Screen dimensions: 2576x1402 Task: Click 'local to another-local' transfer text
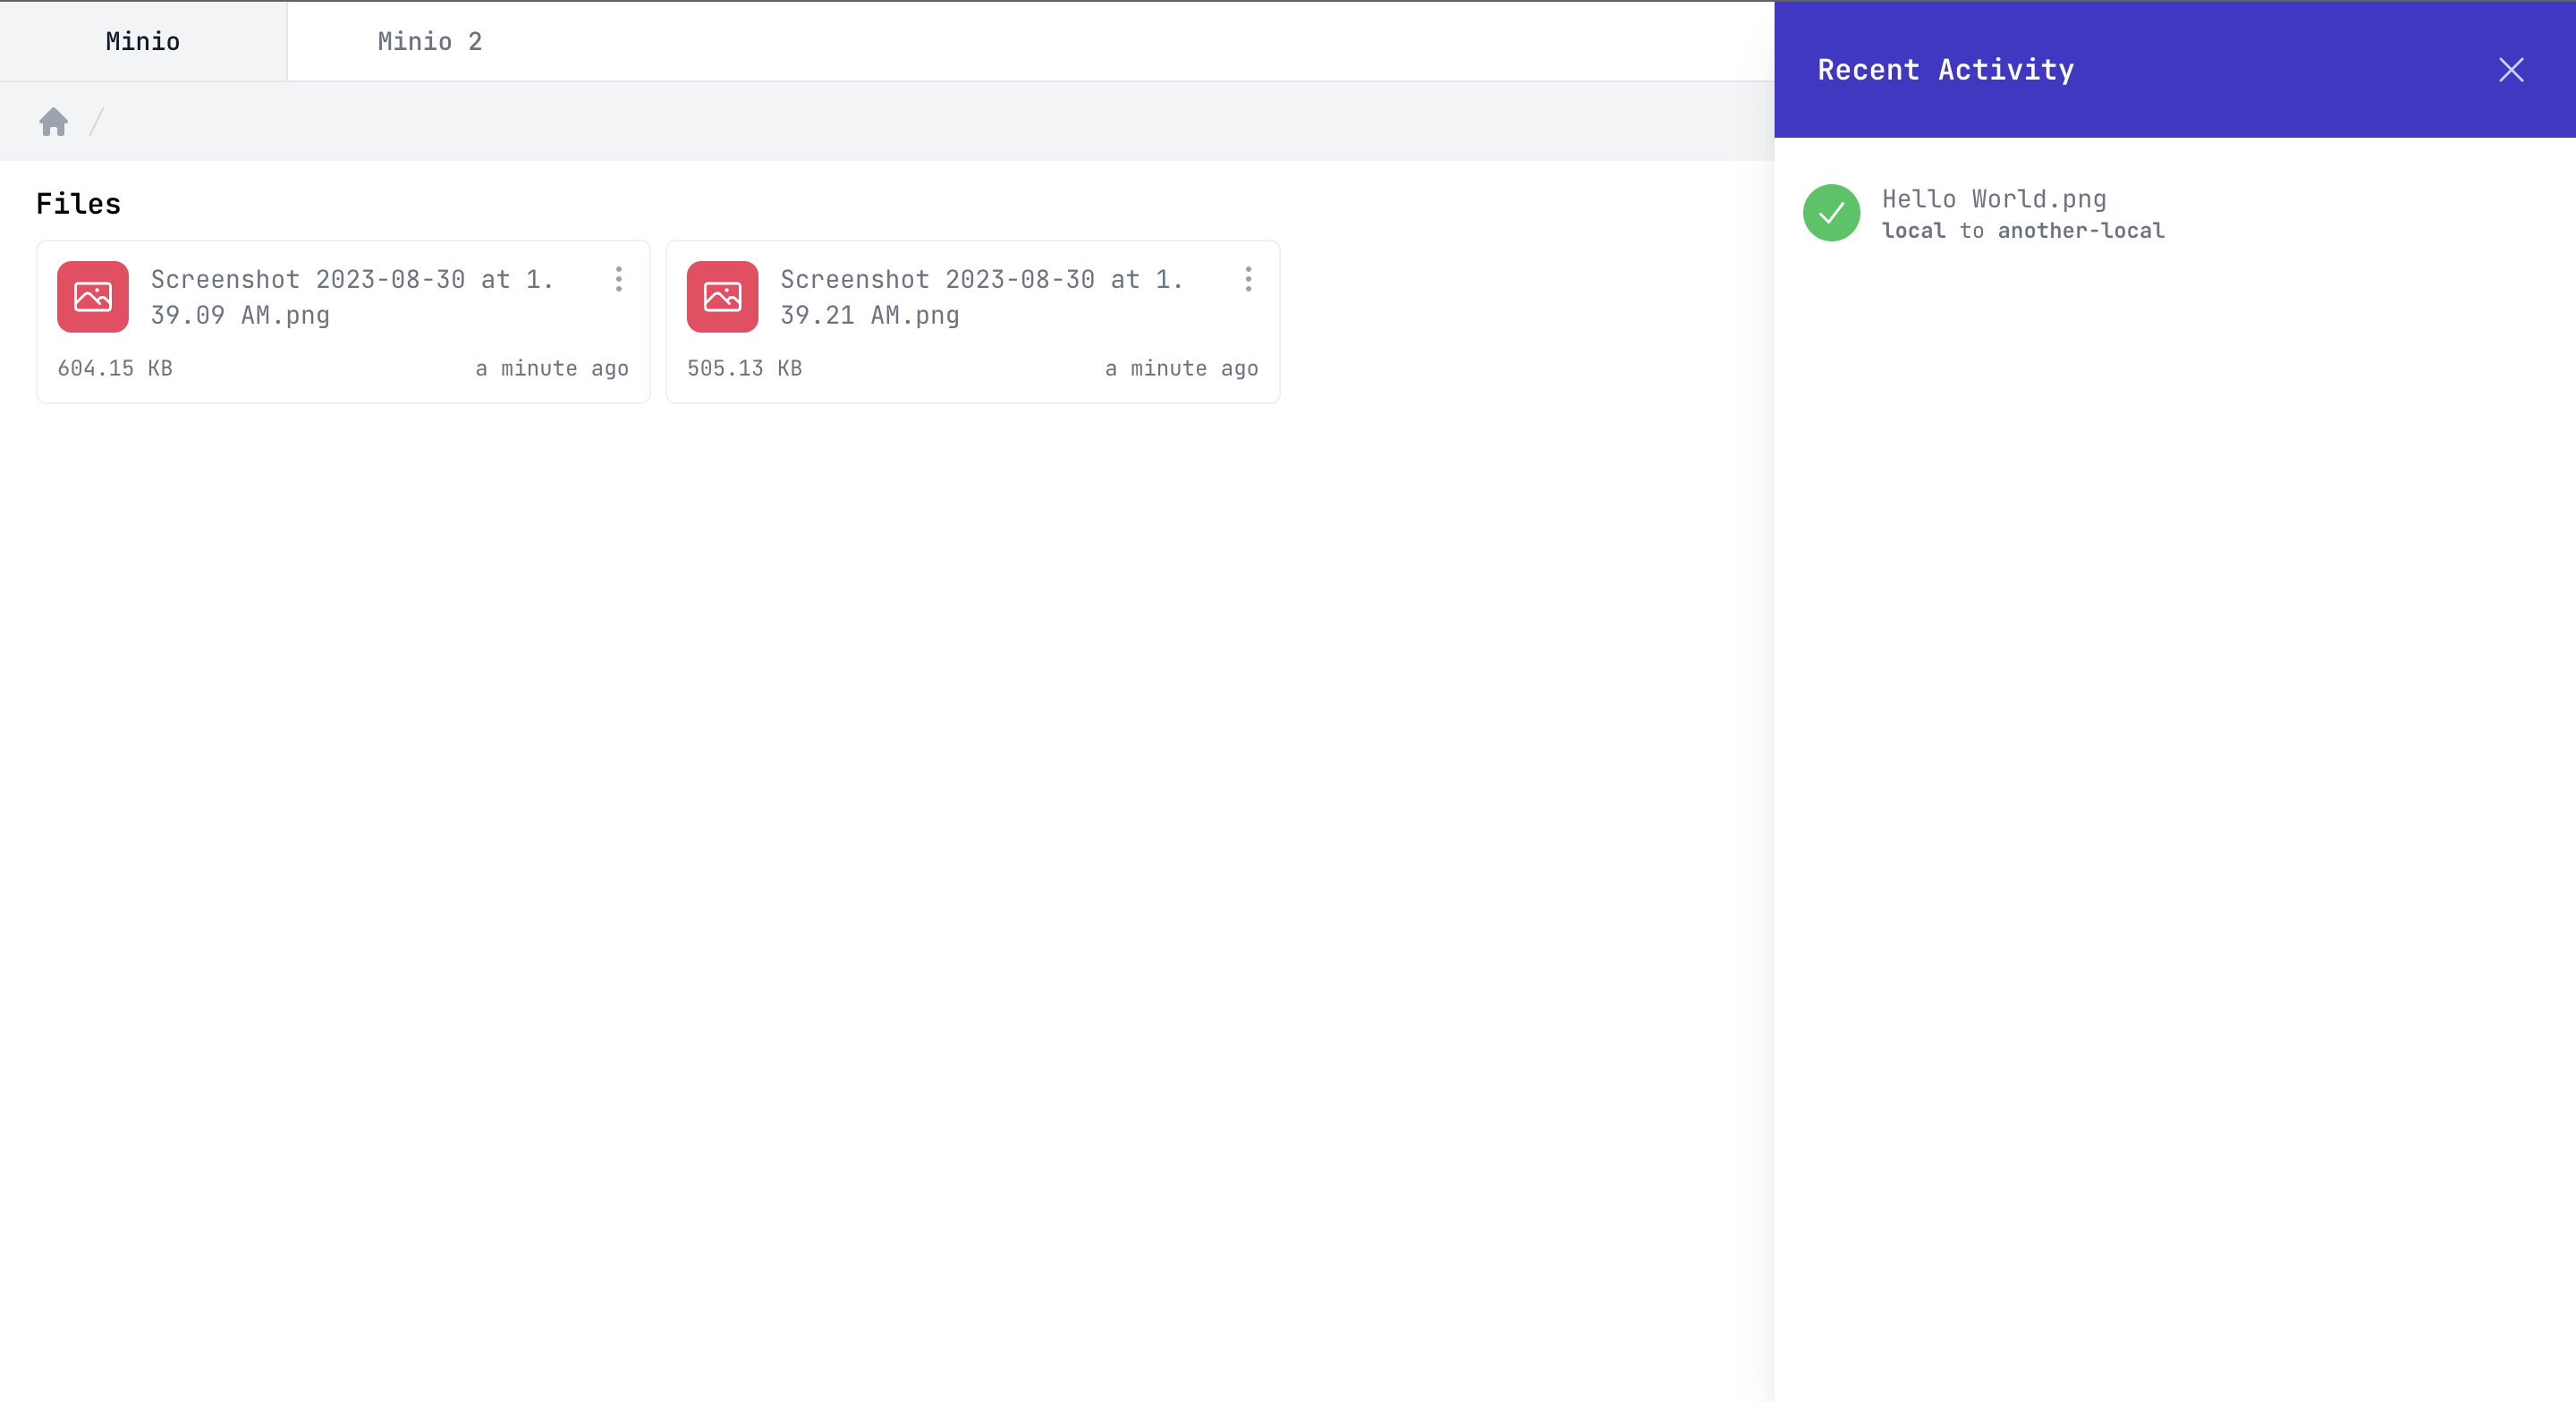(x=2022, y=231)
